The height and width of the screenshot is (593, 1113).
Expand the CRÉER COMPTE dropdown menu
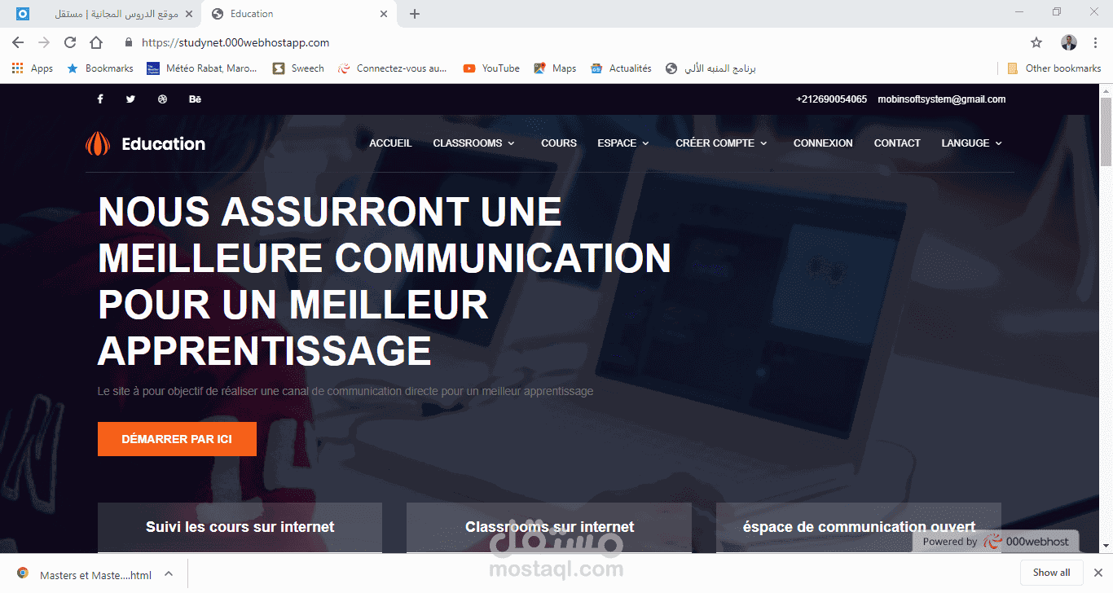coord(721,143)
